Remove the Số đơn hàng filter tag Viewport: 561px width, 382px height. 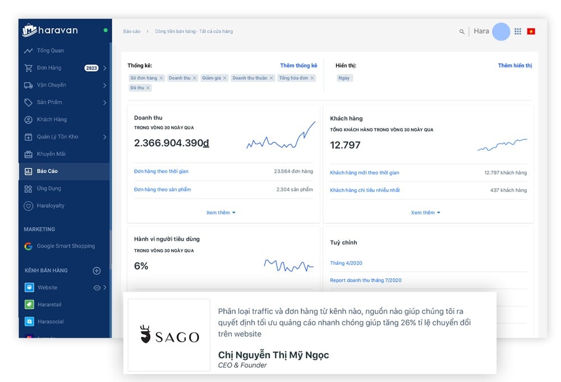point(162,78)
